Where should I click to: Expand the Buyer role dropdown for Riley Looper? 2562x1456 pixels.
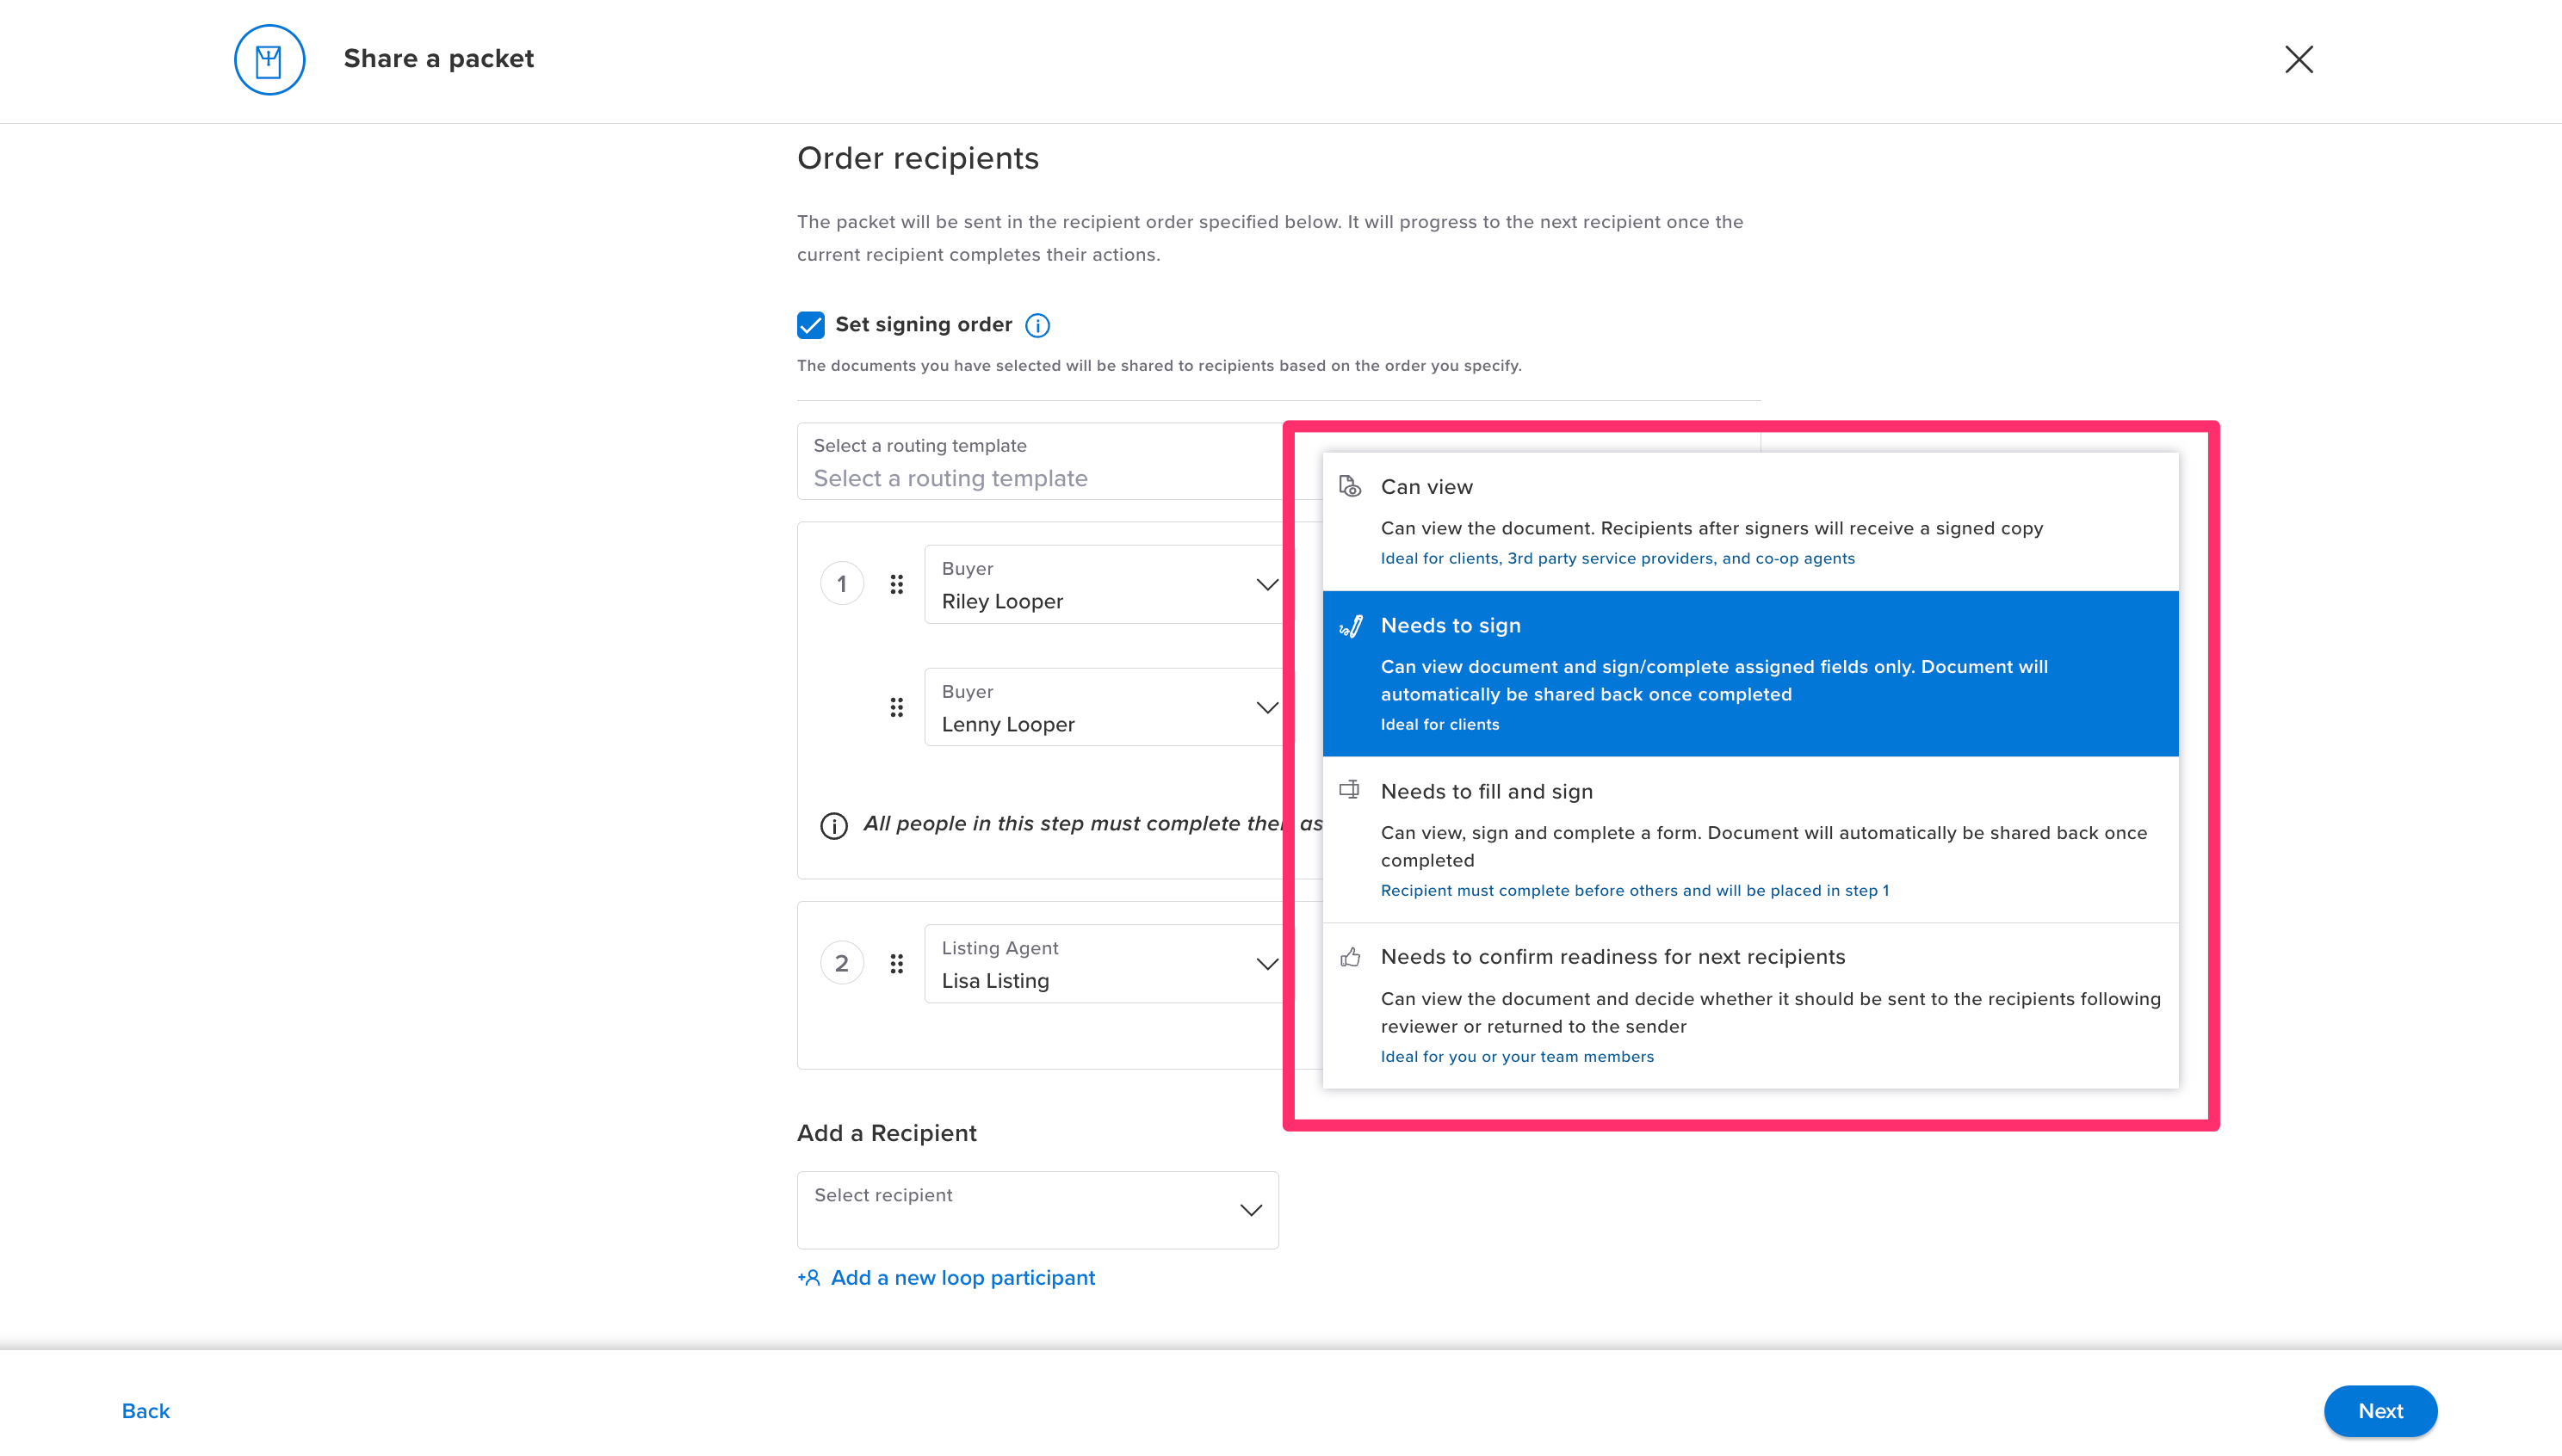coord(1266,584)
